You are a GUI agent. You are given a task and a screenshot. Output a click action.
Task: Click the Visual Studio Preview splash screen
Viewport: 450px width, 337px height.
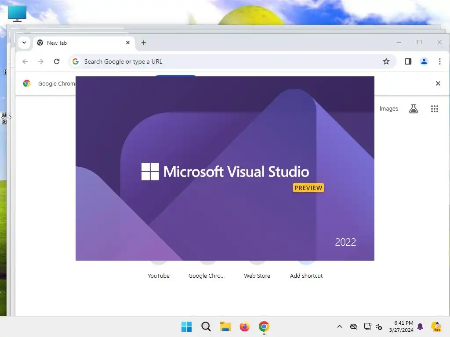coord(225,168)
